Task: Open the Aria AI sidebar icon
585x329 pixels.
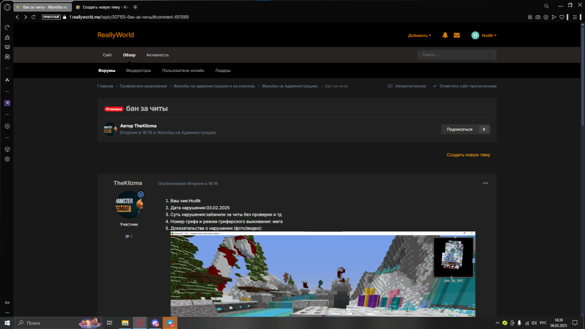Action: (x=7, y=79)
